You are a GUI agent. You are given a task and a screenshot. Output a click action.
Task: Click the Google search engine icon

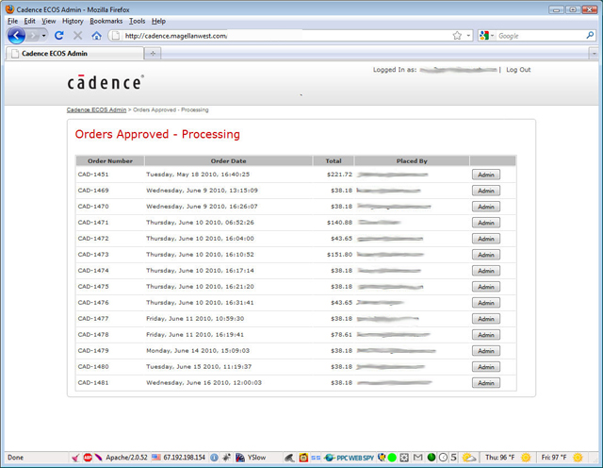point(484,36)
